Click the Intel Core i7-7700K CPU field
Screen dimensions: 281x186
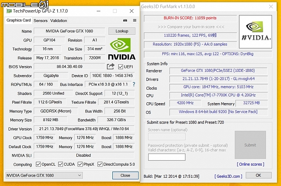218,95
